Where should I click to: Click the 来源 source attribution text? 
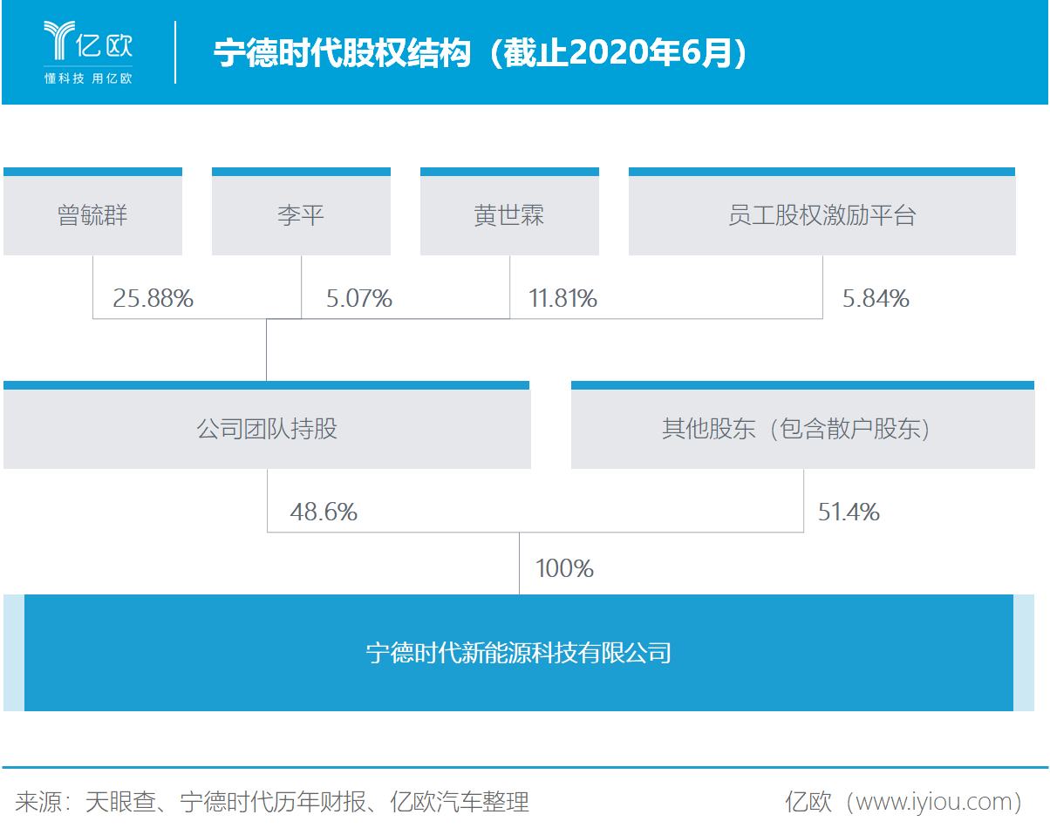coord(270,802)
